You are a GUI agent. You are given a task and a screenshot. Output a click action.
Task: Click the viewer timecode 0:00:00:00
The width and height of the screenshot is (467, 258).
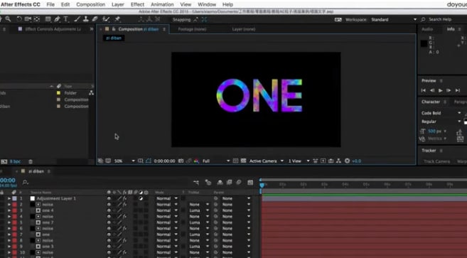(164, 161)
